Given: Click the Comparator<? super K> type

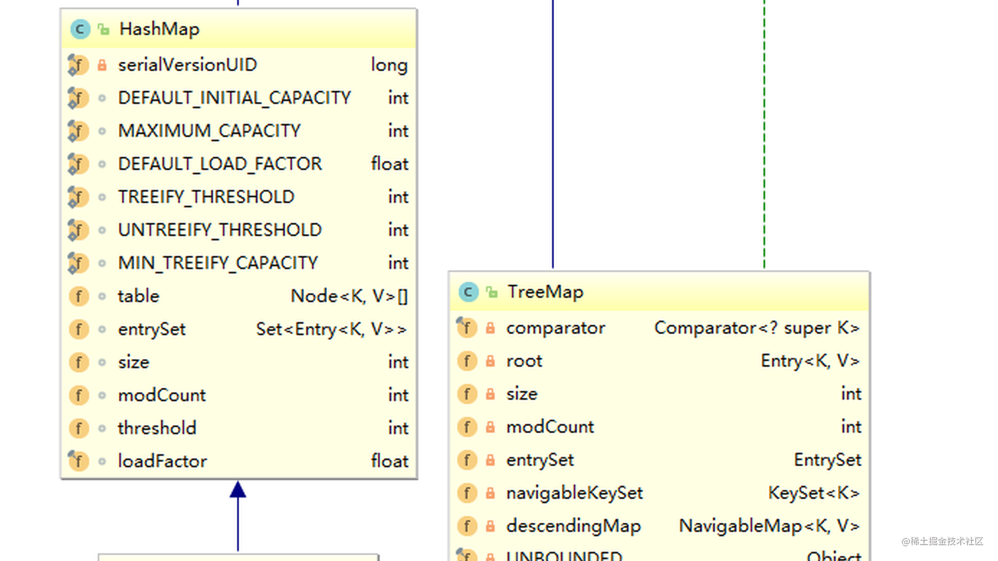Looking at the screenshot, I should [x=757, y=328].
